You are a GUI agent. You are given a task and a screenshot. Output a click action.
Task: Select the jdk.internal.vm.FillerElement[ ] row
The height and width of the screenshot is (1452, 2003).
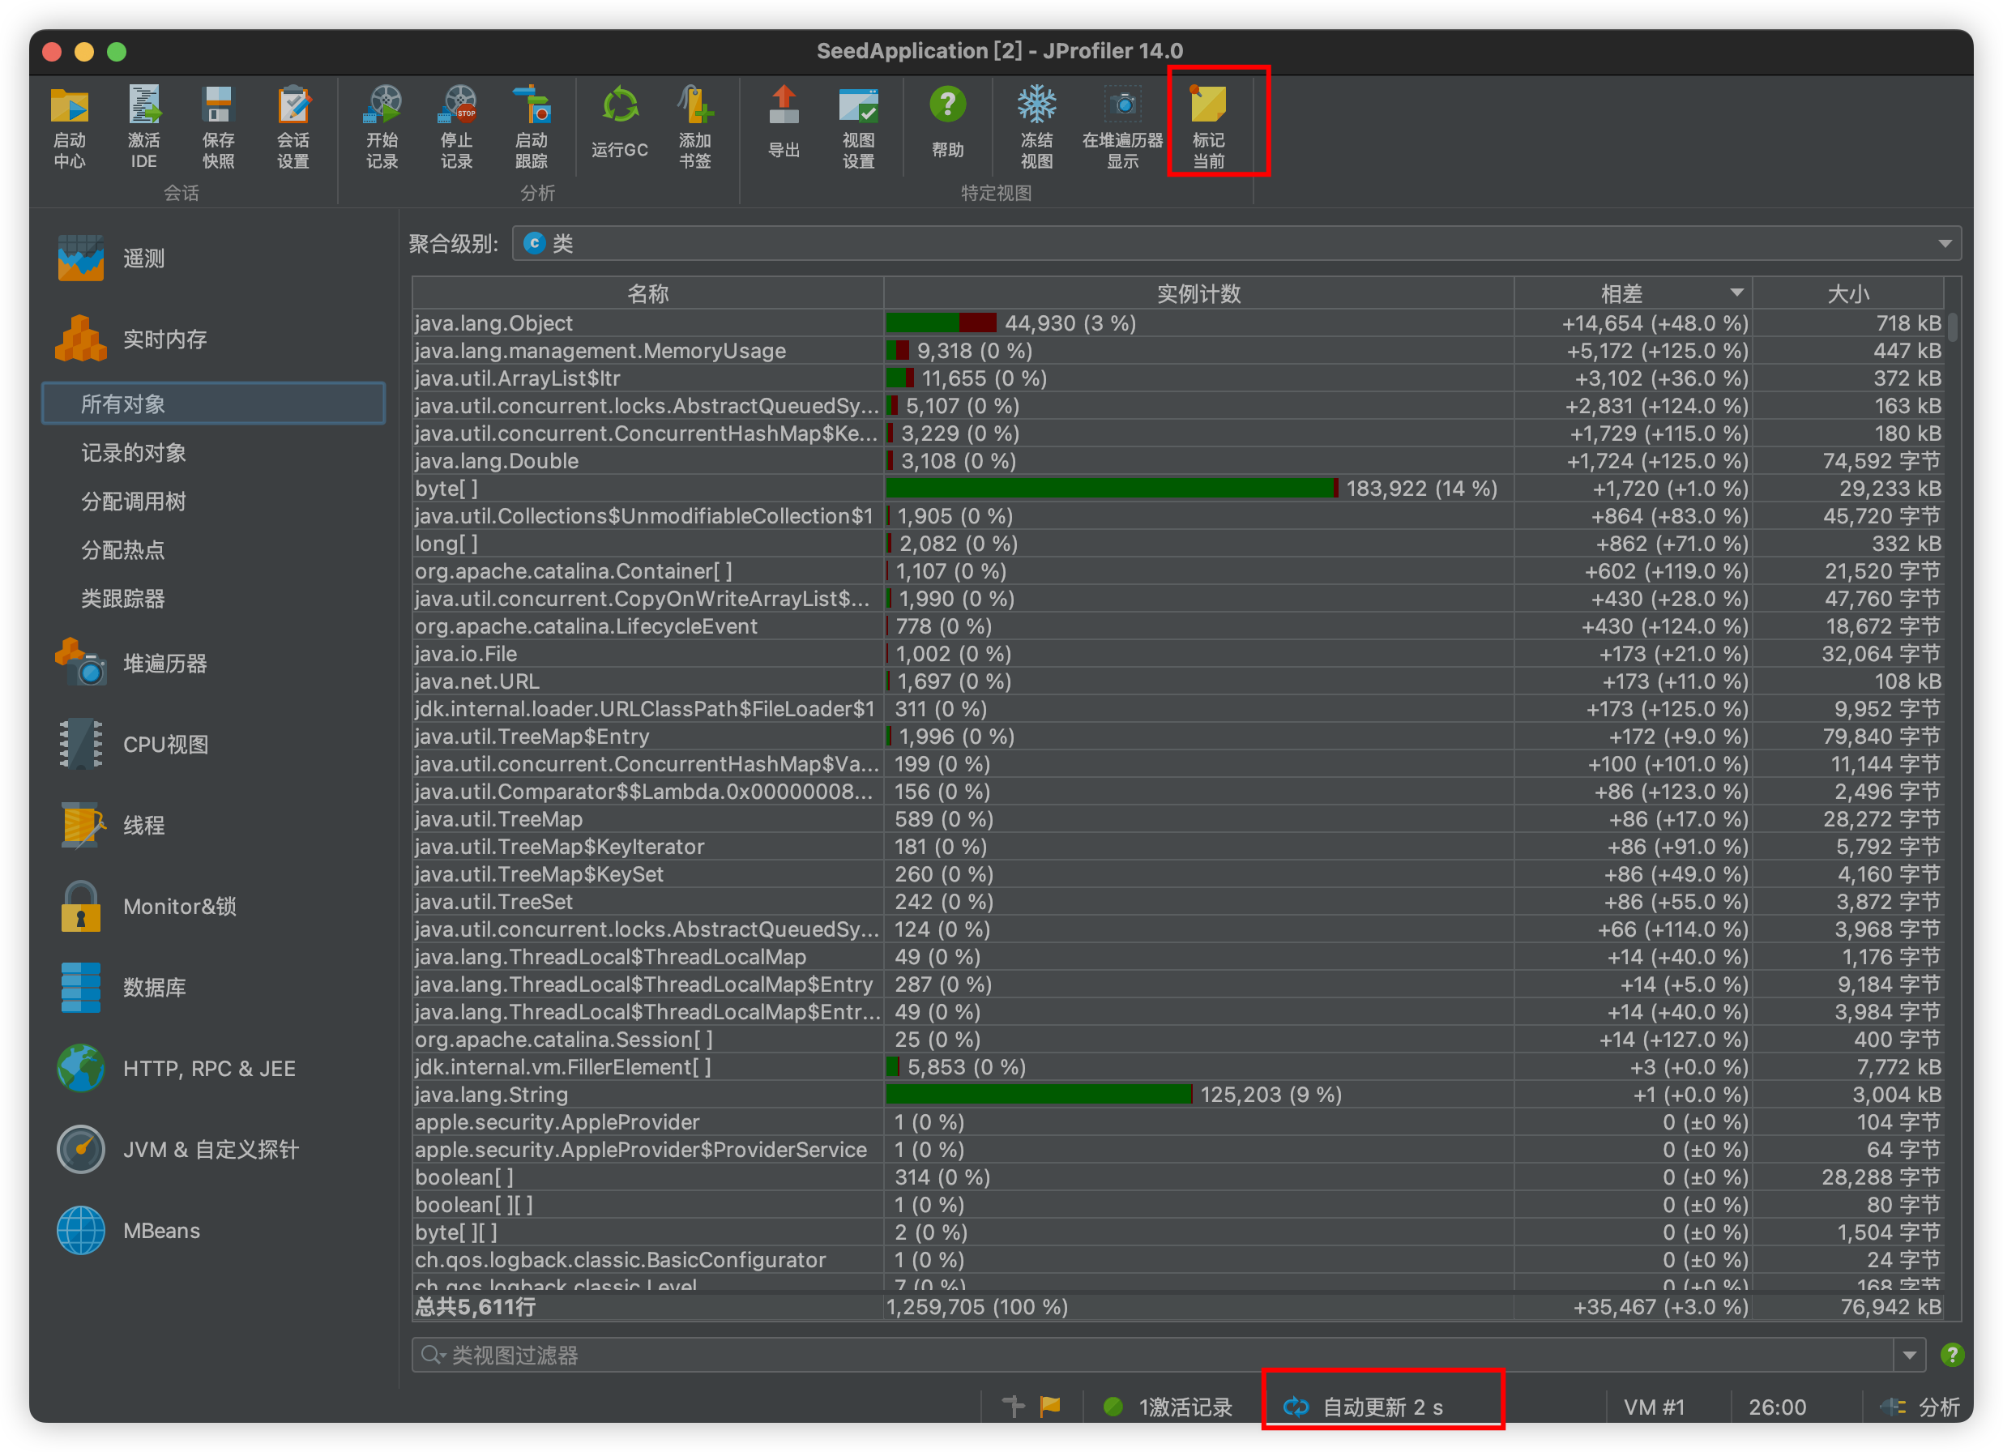point(1178,1067)
